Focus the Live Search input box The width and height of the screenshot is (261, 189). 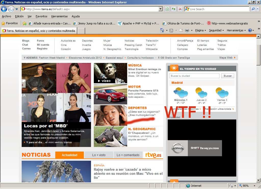coord(217,9)
